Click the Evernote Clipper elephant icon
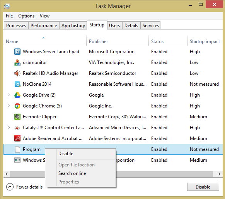This screenshot has height=199, width=225. [17, 117]
